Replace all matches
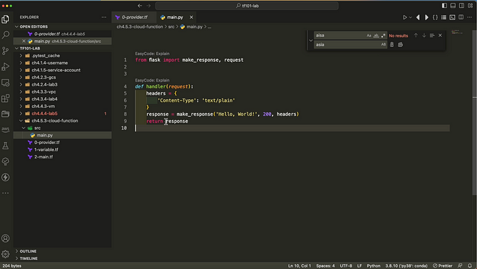 point(401,45)
